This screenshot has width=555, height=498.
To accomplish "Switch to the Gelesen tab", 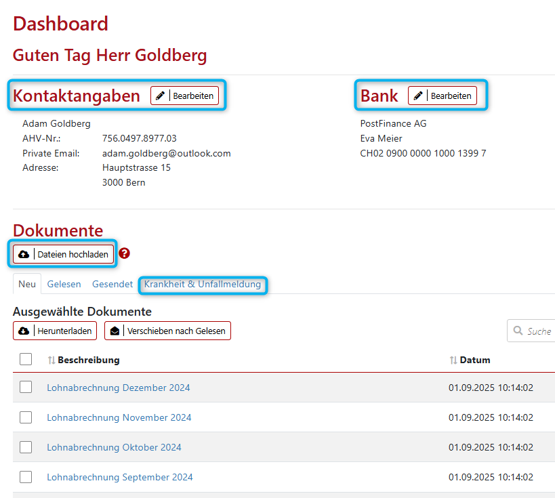I will [x=64, y=284].
